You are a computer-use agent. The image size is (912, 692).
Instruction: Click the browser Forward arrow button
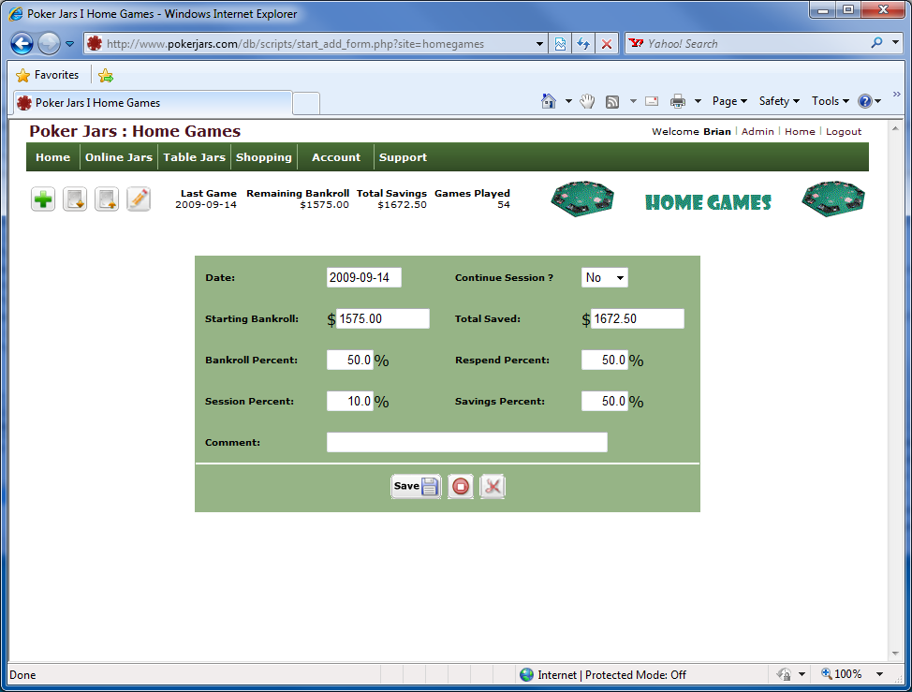[49, 44]
